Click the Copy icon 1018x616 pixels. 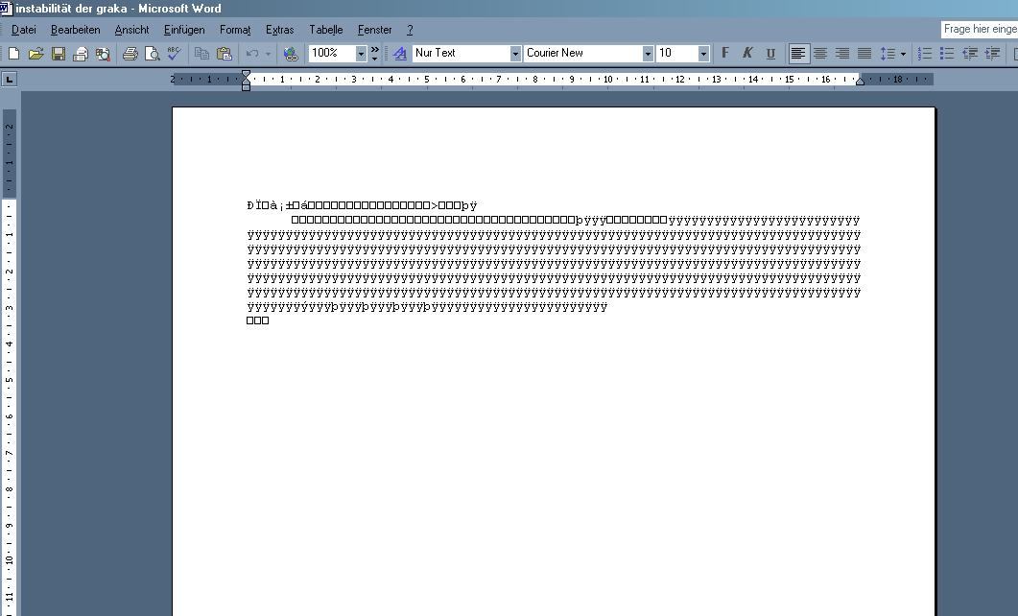201,53
